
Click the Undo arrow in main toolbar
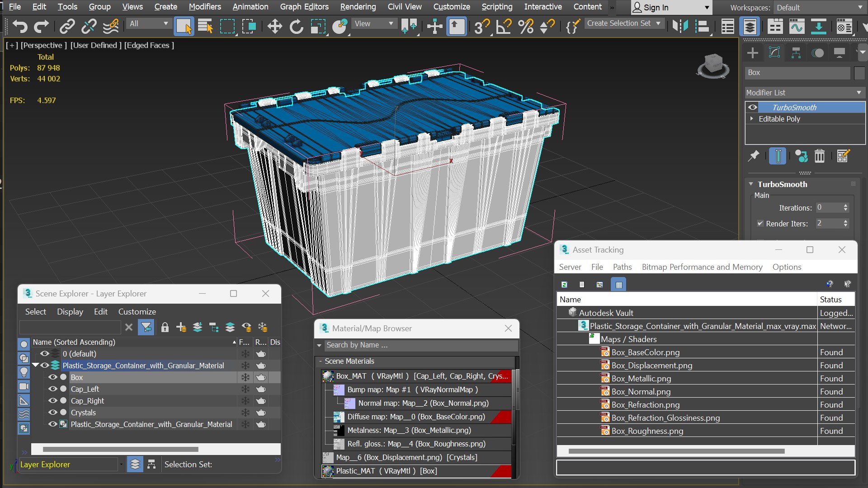coord(19,26)
